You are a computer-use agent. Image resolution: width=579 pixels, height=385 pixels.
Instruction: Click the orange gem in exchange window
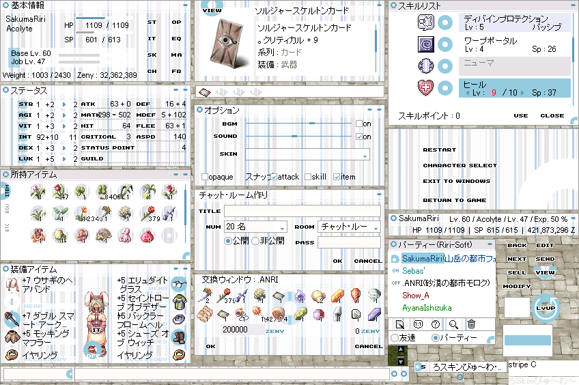pyautogui.click(x=337, y=296)
